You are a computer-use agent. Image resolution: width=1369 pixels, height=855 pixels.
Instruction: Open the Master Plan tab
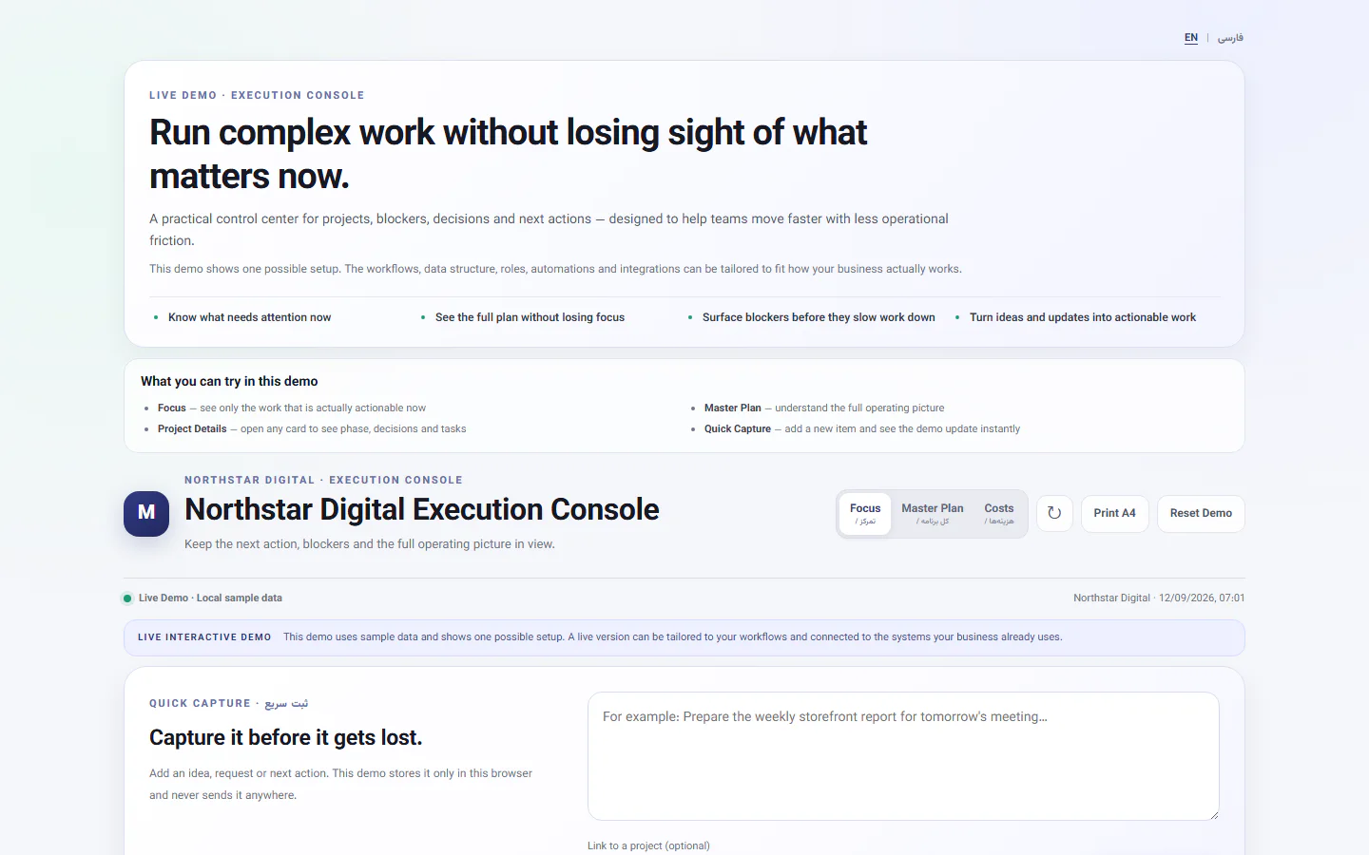(933, 514)
